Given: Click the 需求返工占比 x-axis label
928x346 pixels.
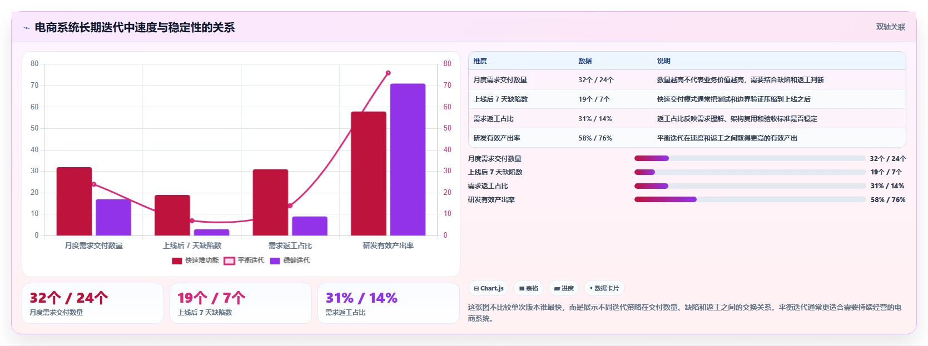Looking at the screenshot, I should click(x=290, y=245).
